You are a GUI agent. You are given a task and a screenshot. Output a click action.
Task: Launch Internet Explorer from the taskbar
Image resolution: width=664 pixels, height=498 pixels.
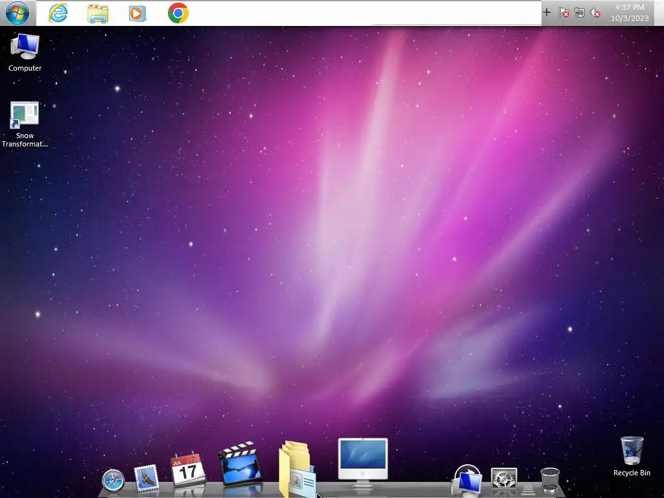[x=58, y=13]
